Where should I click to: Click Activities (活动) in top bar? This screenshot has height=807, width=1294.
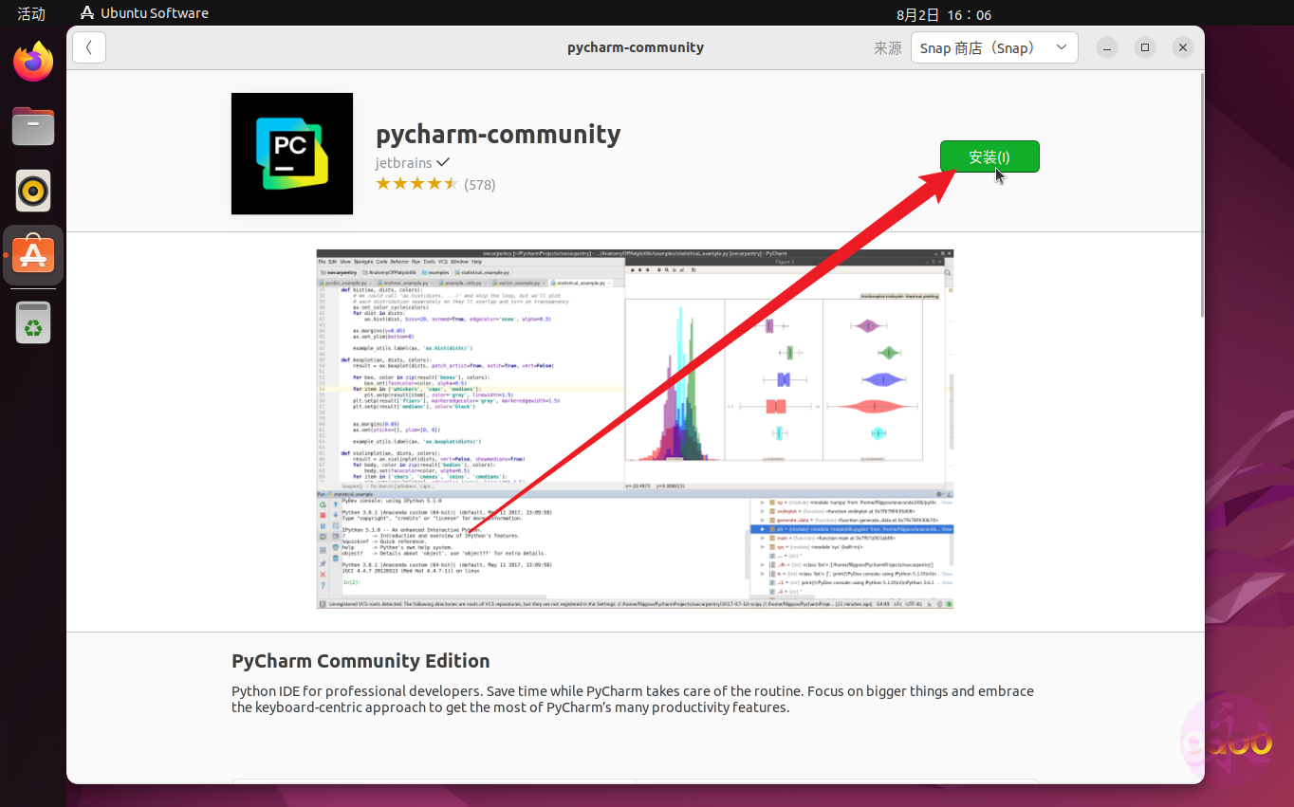click(x=31, y=13)
